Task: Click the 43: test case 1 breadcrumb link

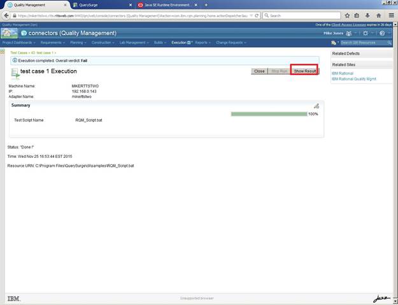Action: click(x=42, y=53)
